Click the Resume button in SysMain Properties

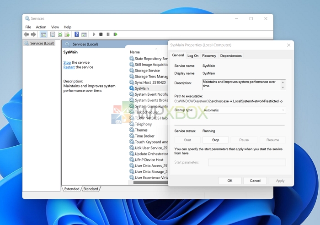[x=272, y=140]
